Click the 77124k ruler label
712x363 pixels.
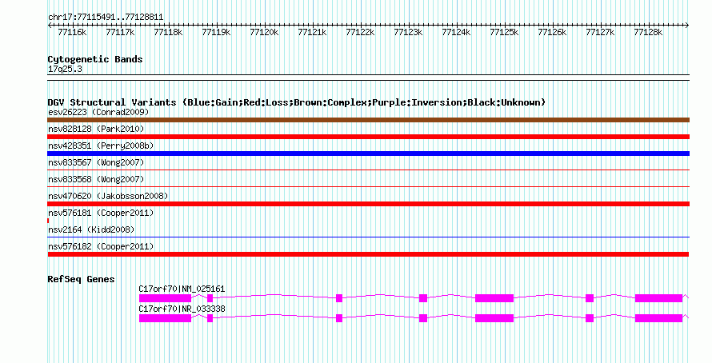pos(456,32)
